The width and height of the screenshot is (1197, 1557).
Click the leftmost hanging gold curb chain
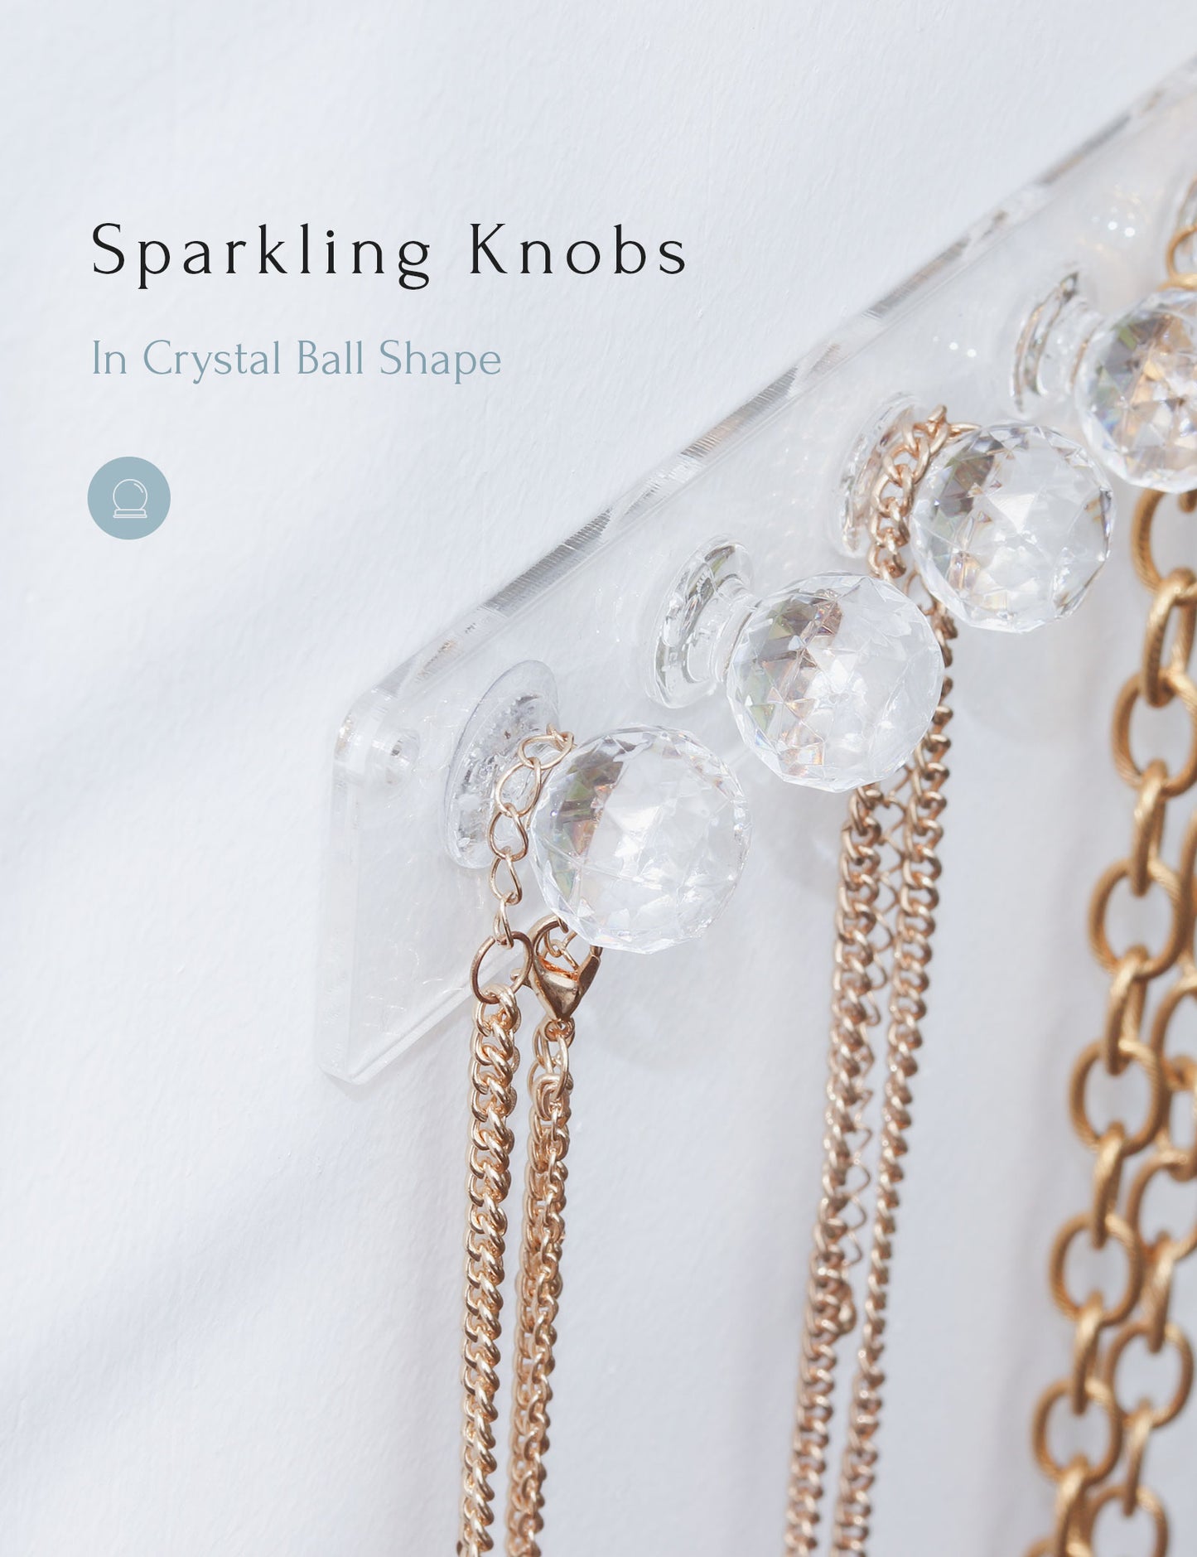tap(487, 1243)
